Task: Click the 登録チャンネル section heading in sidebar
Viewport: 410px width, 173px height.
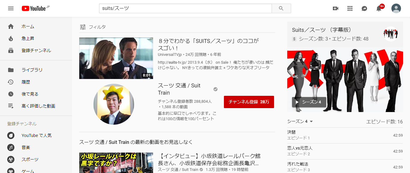Action: pos(22,124)
